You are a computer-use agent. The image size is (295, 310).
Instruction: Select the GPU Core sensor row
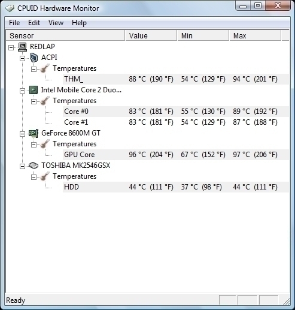tap(176, 155)
